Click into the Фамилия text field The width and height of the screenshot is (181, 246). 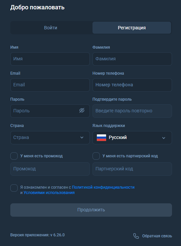click(132, 59)
